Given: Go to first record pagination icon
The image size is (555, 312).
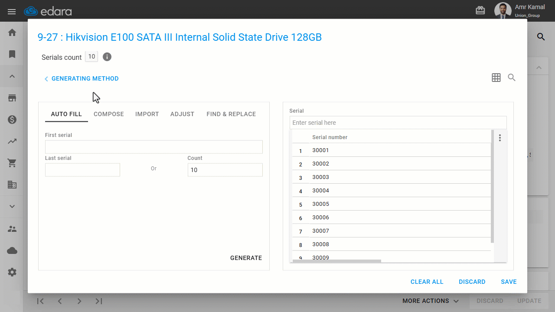Looking at the screenshot, I should click(40, 301).
